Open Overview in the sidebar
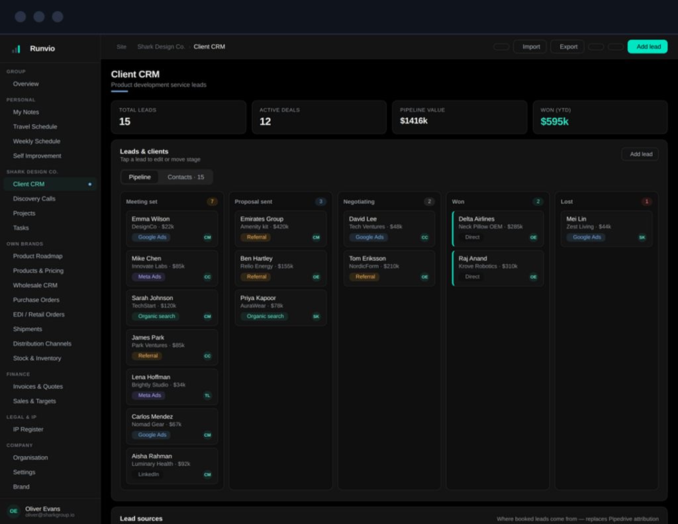Viewport: 678px width, 524px height. tap(50, 84)
